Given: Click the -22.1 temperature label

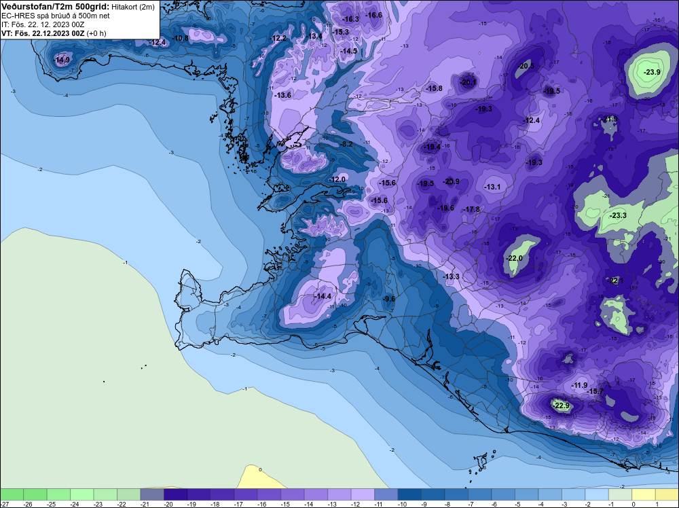Looking at the screenshot, I should pos(615,280).
